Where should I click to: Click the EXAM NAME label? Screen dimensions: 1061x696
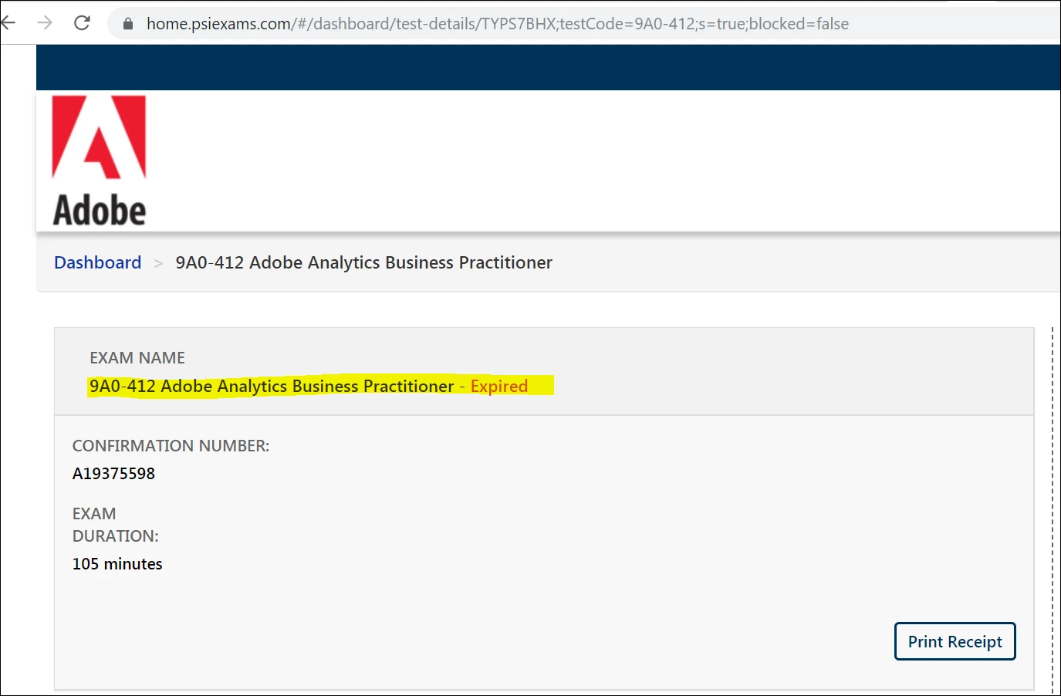[x=137, y=358]
